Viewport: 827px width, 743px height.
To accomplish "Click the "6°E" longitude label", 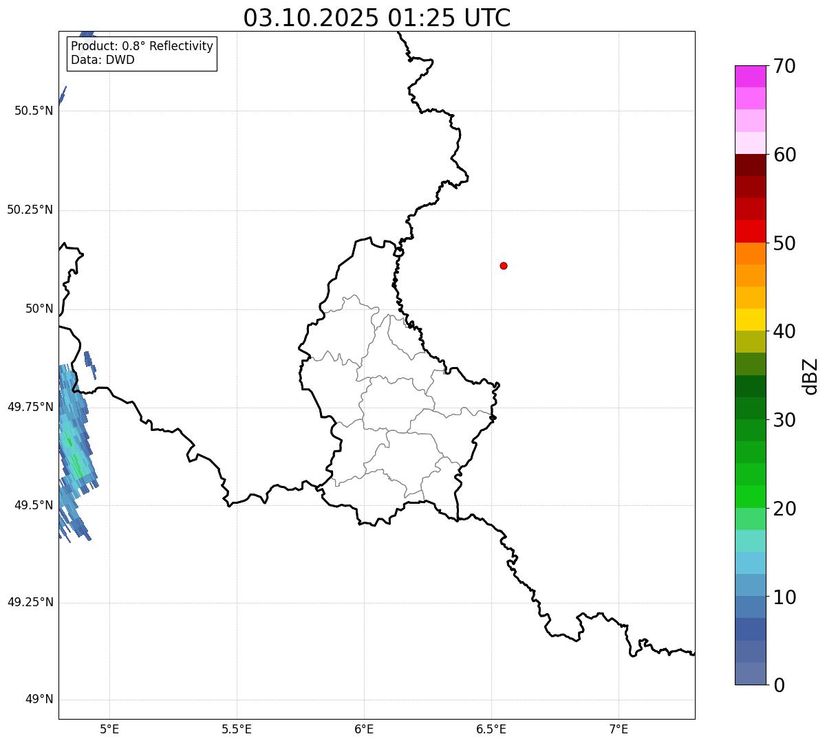I will 364,729.
